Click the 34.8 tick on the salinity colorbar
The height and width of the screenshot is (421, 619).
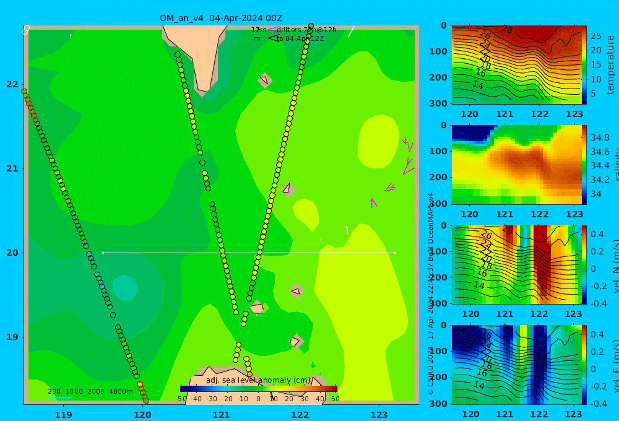pos(600,137)
